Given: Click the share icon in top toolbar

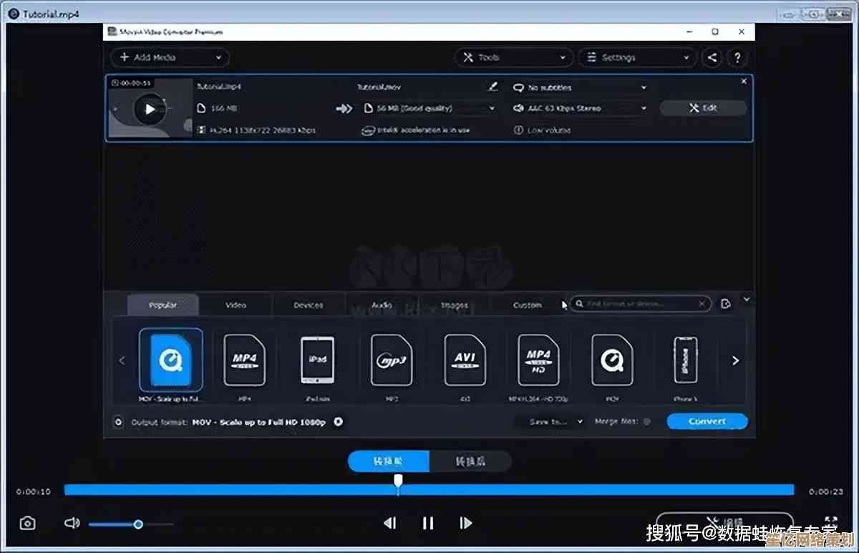Looking at the screenshot, I should (x=712, y=58).
